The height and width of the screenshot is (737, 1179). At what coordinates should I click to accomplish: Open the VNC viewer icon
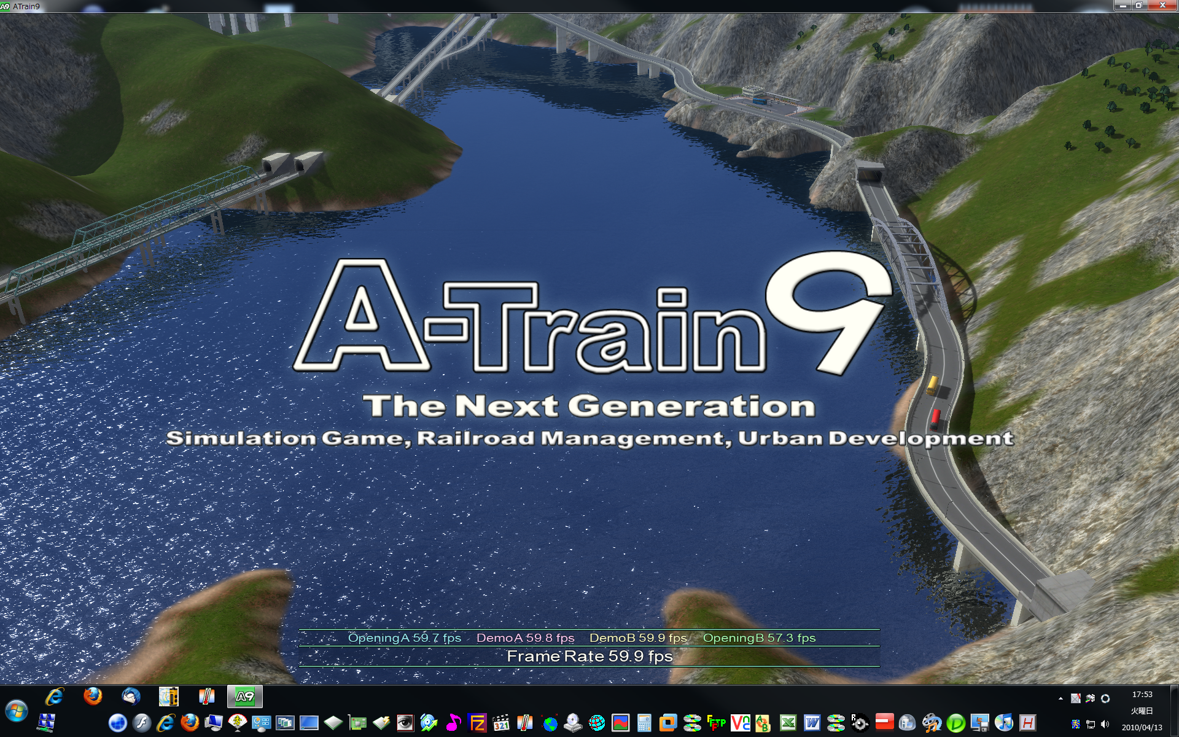740,723
